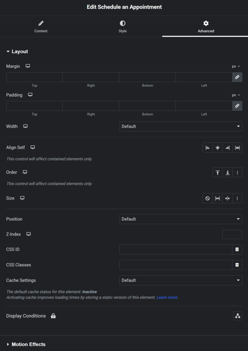Click the Margin Bottom input field
Image resolution: width=248 pixels, height=351 pixels.
[x=147, y=77]
